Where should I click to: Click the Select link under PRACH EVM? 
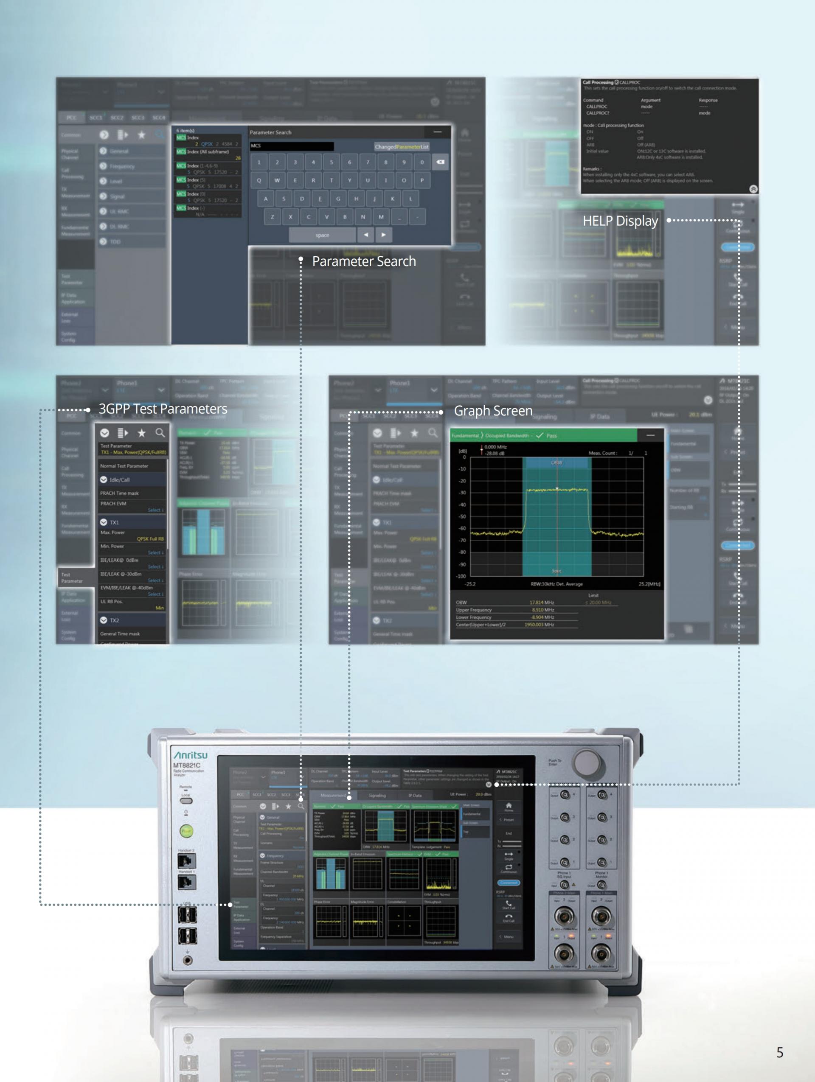(x=155, y=510)
